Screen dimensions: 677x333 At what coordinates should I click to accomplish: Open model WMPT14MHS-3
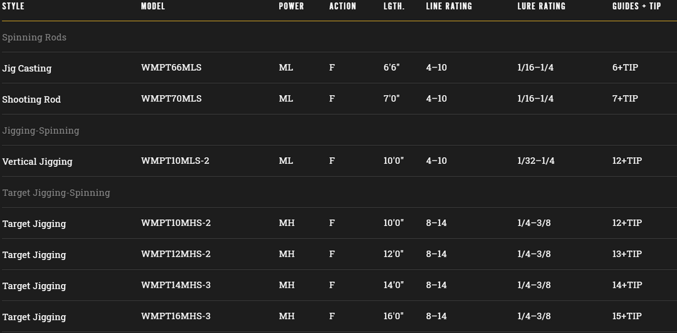176,285
